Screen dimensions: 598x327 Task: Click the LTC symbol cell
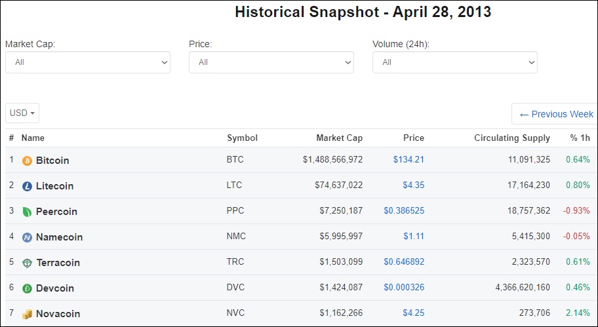(x=234, y=185)
